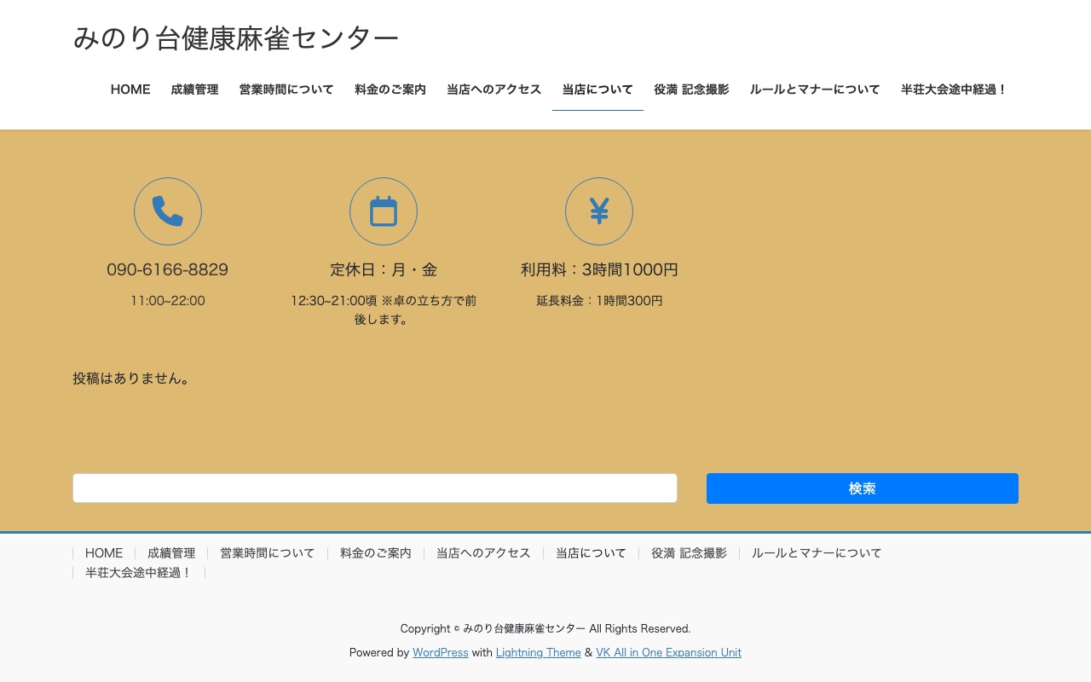Open 営業時間について from the navigation bar
The width and height of the screenshot is (1091, 682).
point(286,89)
